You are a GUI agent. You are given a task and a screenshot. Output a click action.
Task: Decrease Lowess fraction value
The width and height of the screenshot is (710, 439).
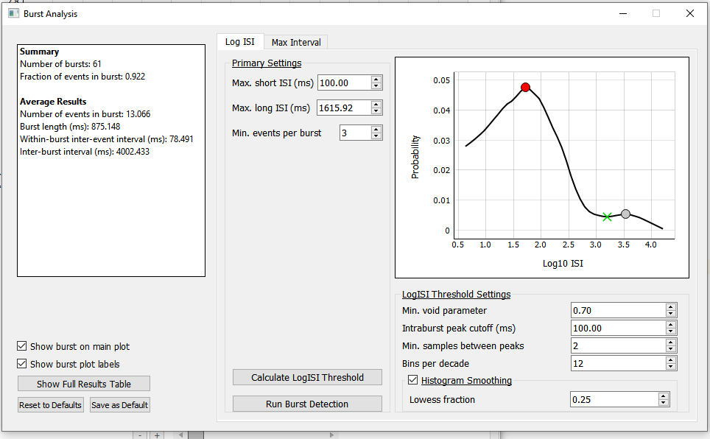664,402
